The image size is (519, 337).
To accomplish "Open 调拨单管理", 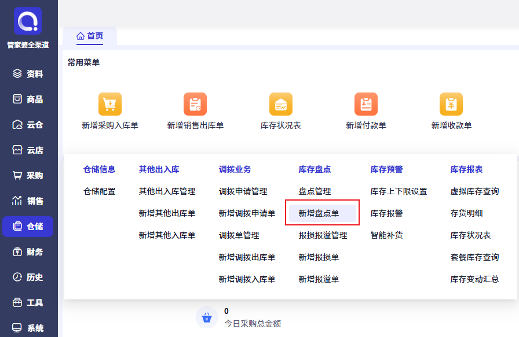I will 239,235.
